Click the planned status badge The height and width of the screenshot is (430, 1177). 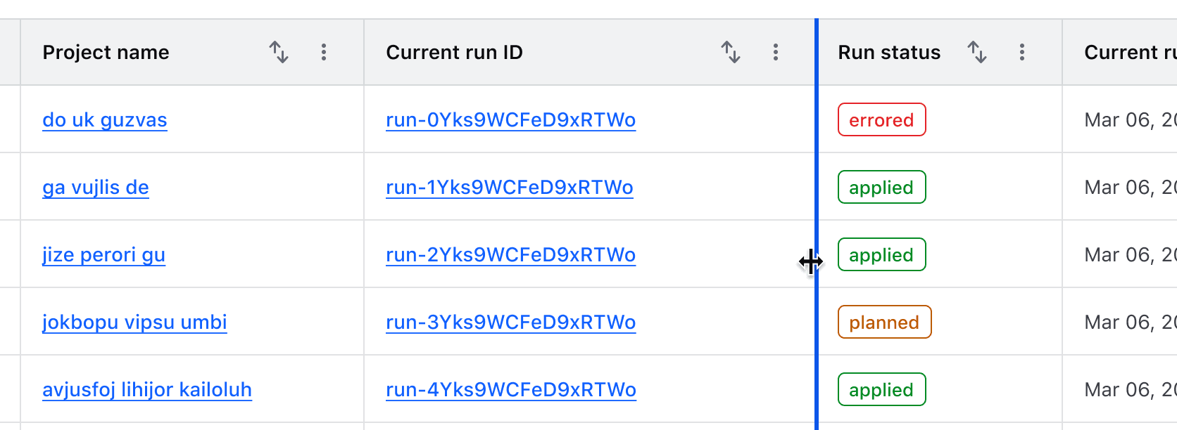(x=884, y=322)
